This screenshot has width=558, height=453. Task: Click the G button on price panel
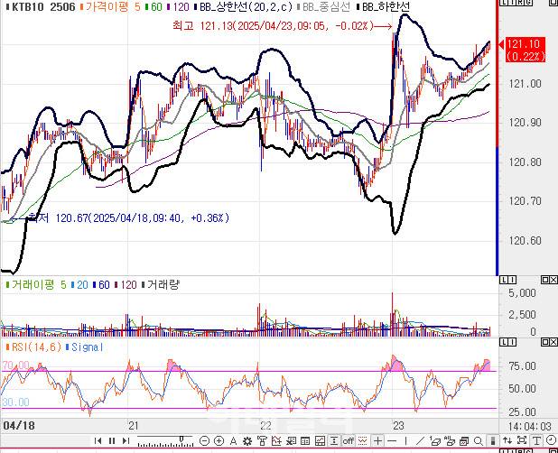pyautogui.click(x=528, y=3)
